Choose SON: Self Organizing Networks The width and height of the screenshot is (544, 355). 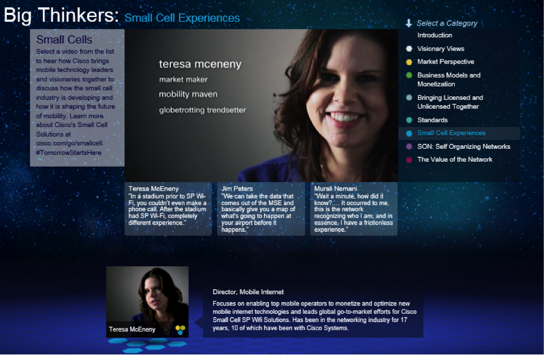coord(464,147)
